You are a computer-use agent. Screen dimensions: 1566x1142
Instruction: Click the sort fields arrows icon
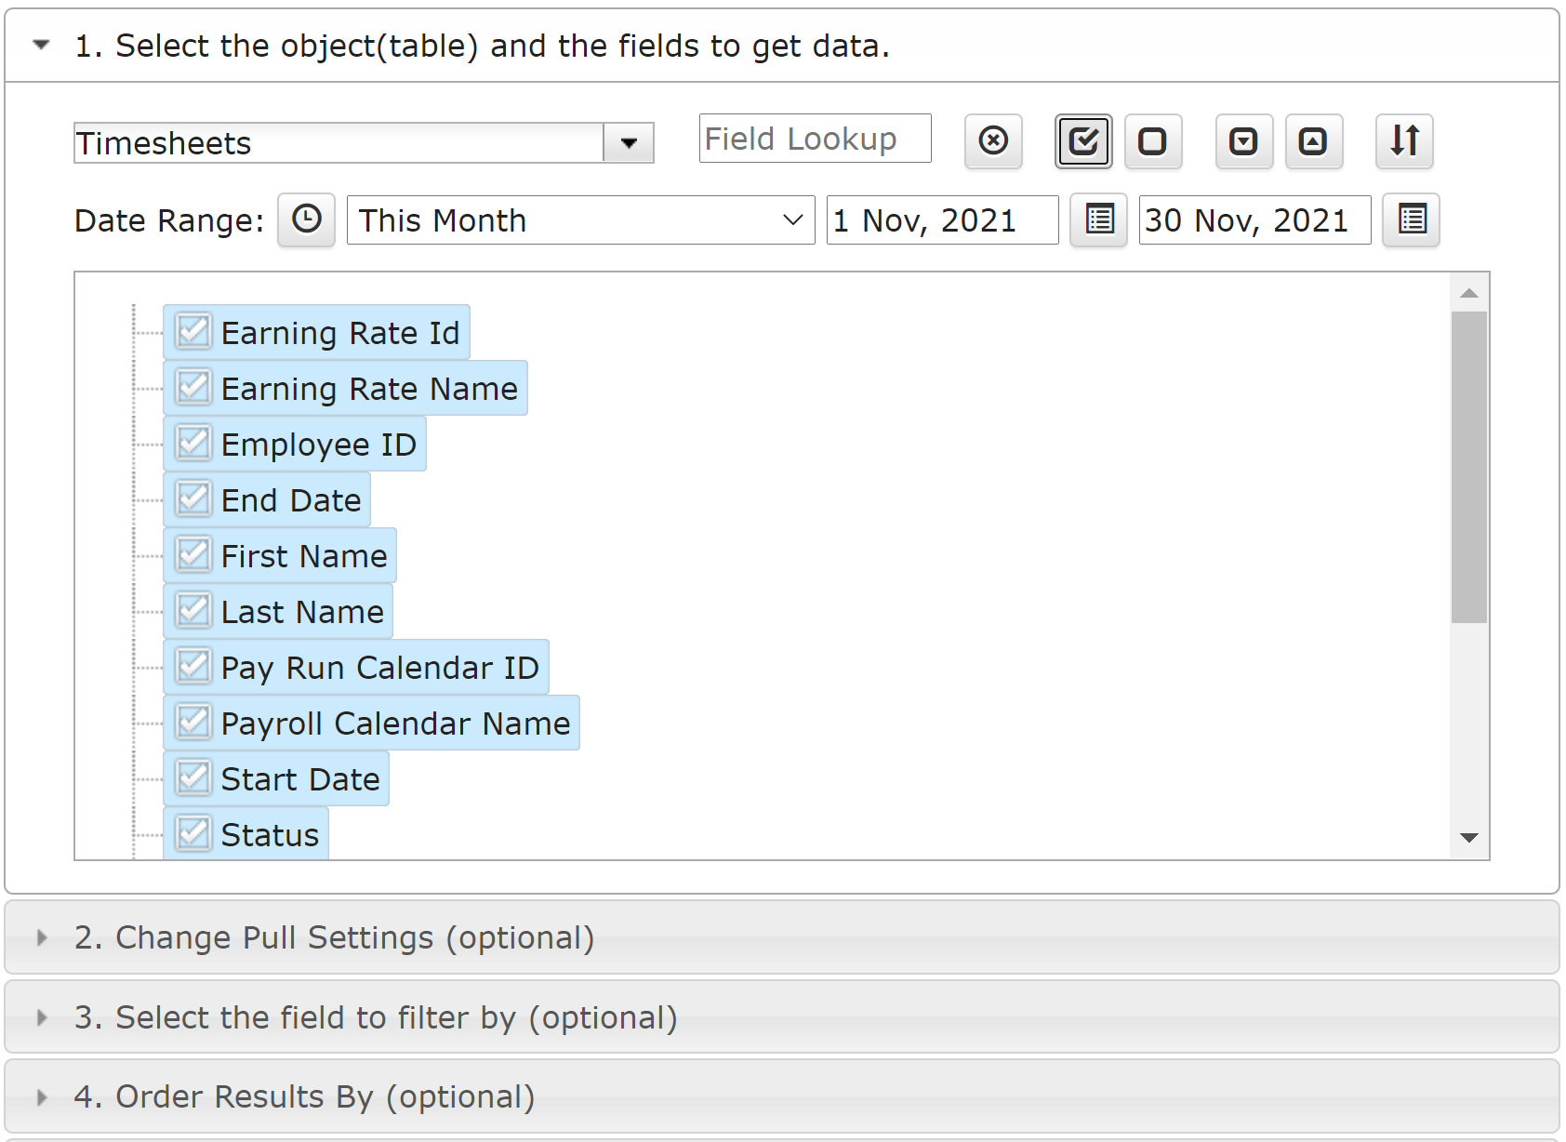[x=1404, y=141]
